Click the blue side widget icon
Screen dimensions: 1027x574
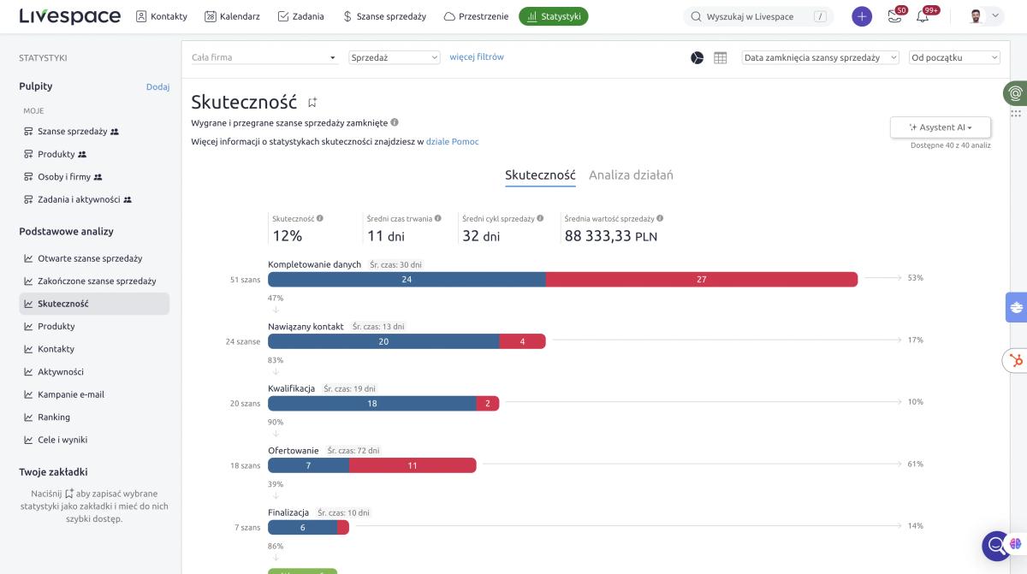(x=1016, y=306)
